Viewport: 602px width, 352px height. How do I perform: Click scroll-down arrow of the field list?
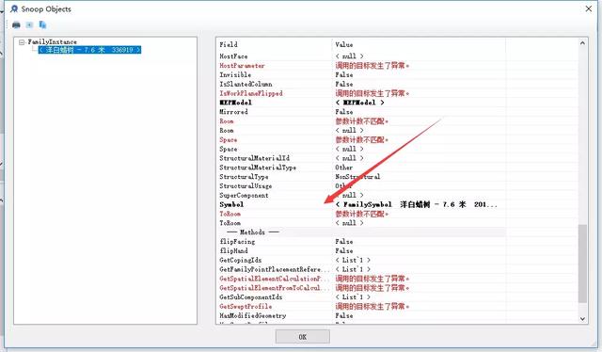coord(582,318)
